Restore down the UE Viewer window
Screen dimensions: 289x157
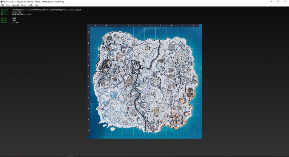278,2
